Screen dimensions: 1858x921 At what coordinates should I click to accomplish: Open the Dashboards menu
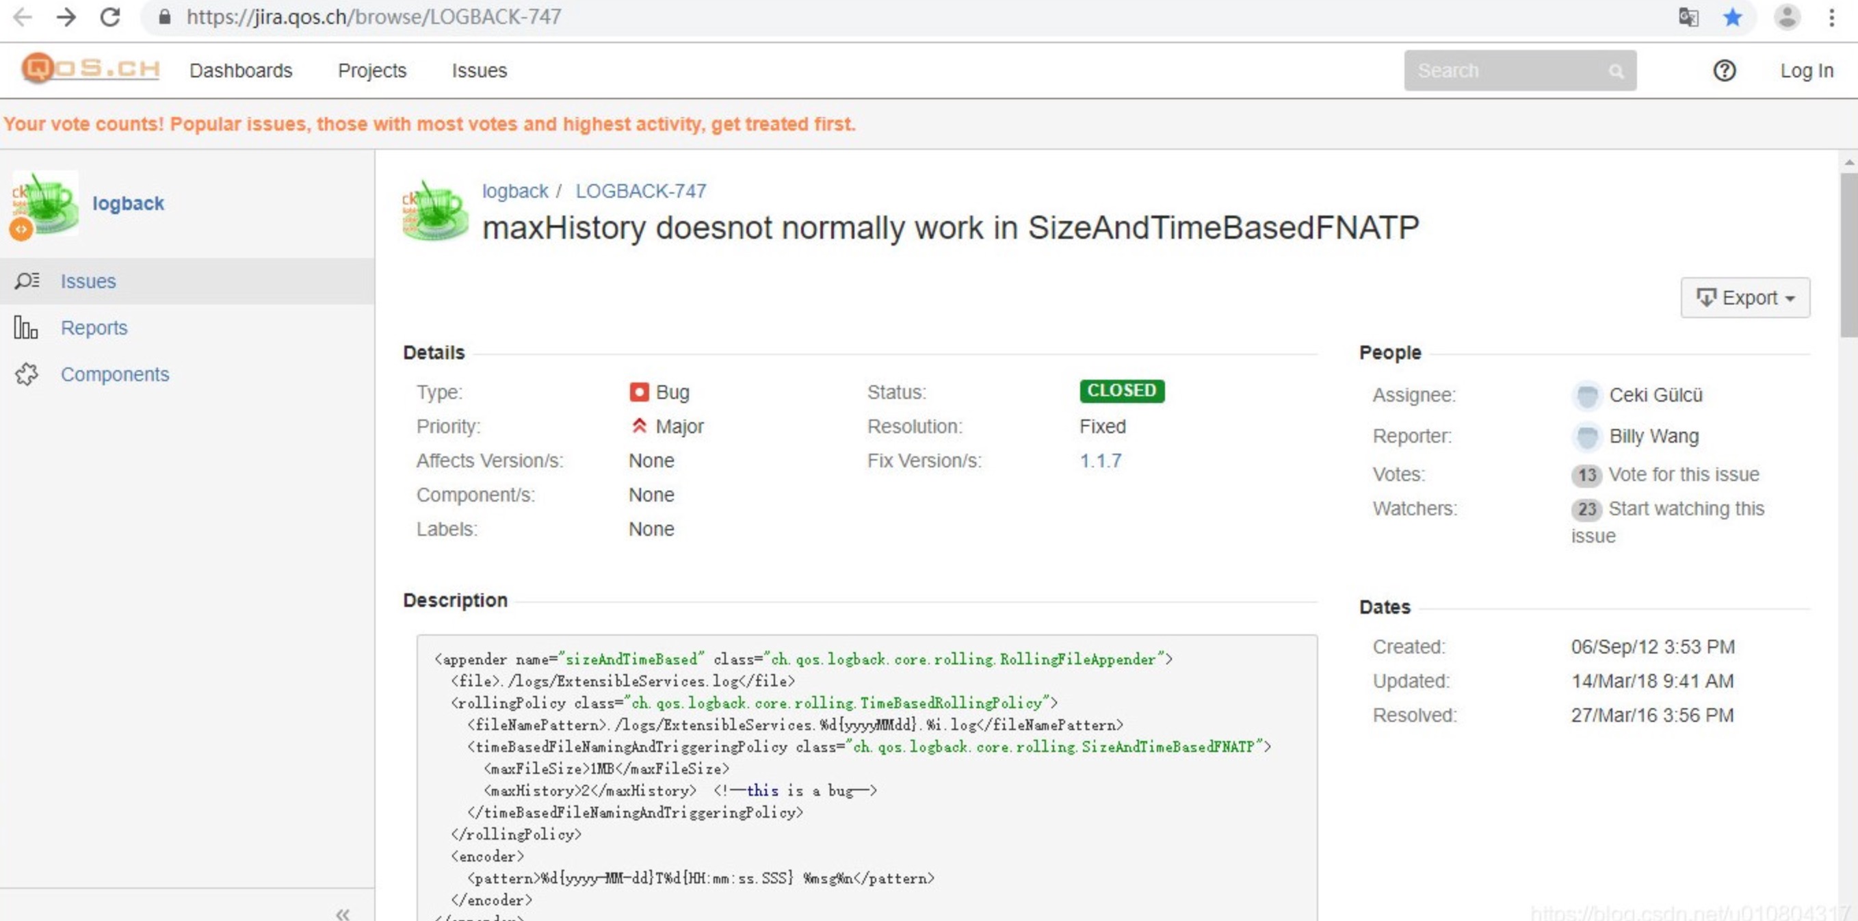(241, 70)
